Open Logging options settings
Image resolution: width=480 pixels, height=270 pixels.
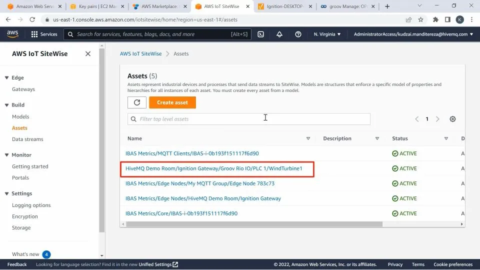point(31,205)
